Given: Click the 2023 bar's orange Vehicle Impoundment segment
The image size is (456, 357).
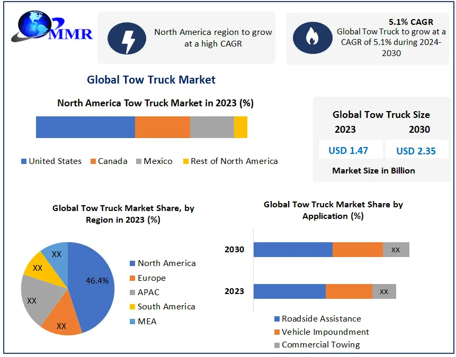Looking at the screenshot, I should pos(348,291).
